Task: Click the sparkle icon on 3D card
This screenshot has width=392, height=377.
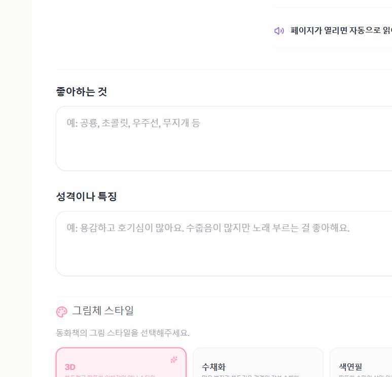Action: point(174,359)
